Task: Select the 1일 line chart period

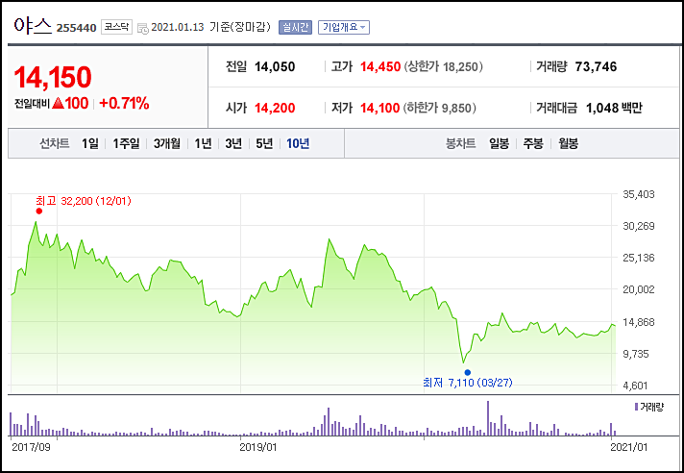Action: (90, 143)
